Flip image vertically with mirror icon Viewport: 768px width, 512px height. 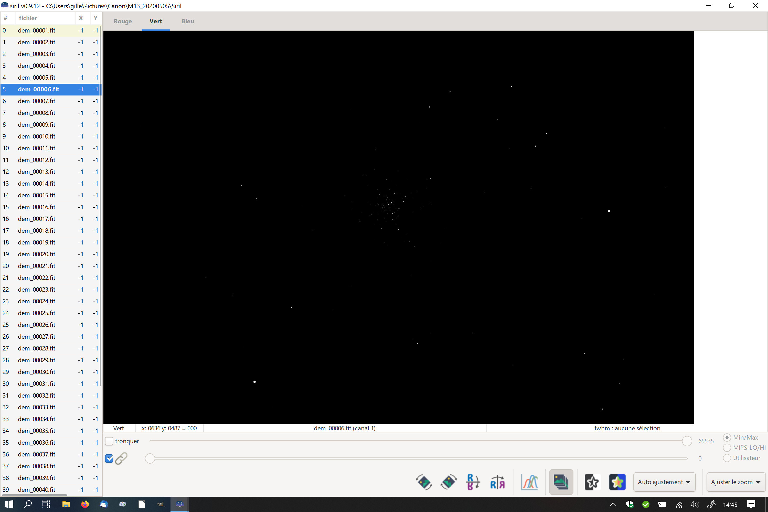coord(473,482)
